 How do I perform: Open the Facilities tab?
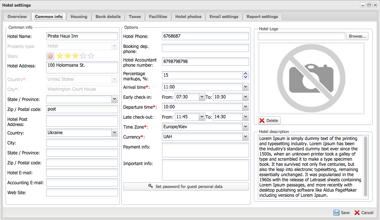coord(158,17)
